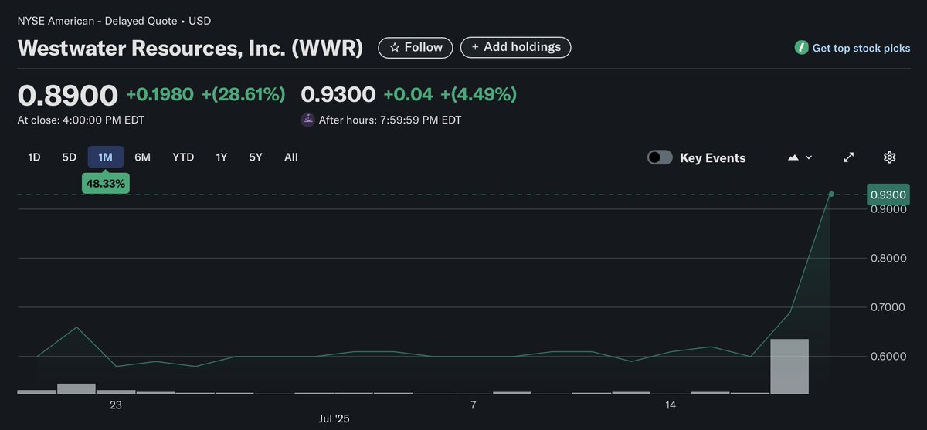
Task: Switch chart to YTD range
Action: 183,157
